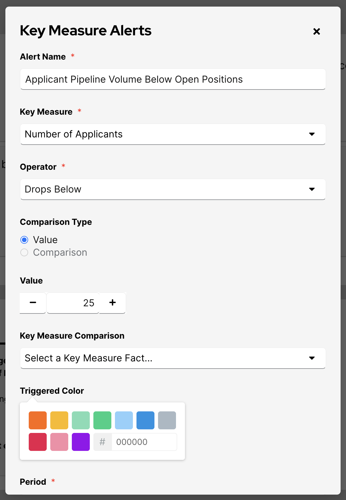The width and height of the screenshot is (346, 500).
Task: Choose the light mint green color swatch
Action: (x=81, y=420)
